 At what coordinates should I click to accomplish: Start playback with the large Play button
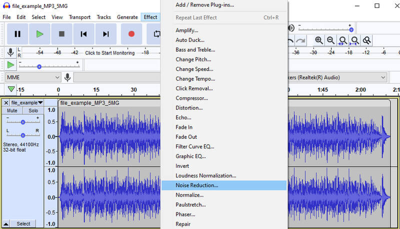[39, 34]
